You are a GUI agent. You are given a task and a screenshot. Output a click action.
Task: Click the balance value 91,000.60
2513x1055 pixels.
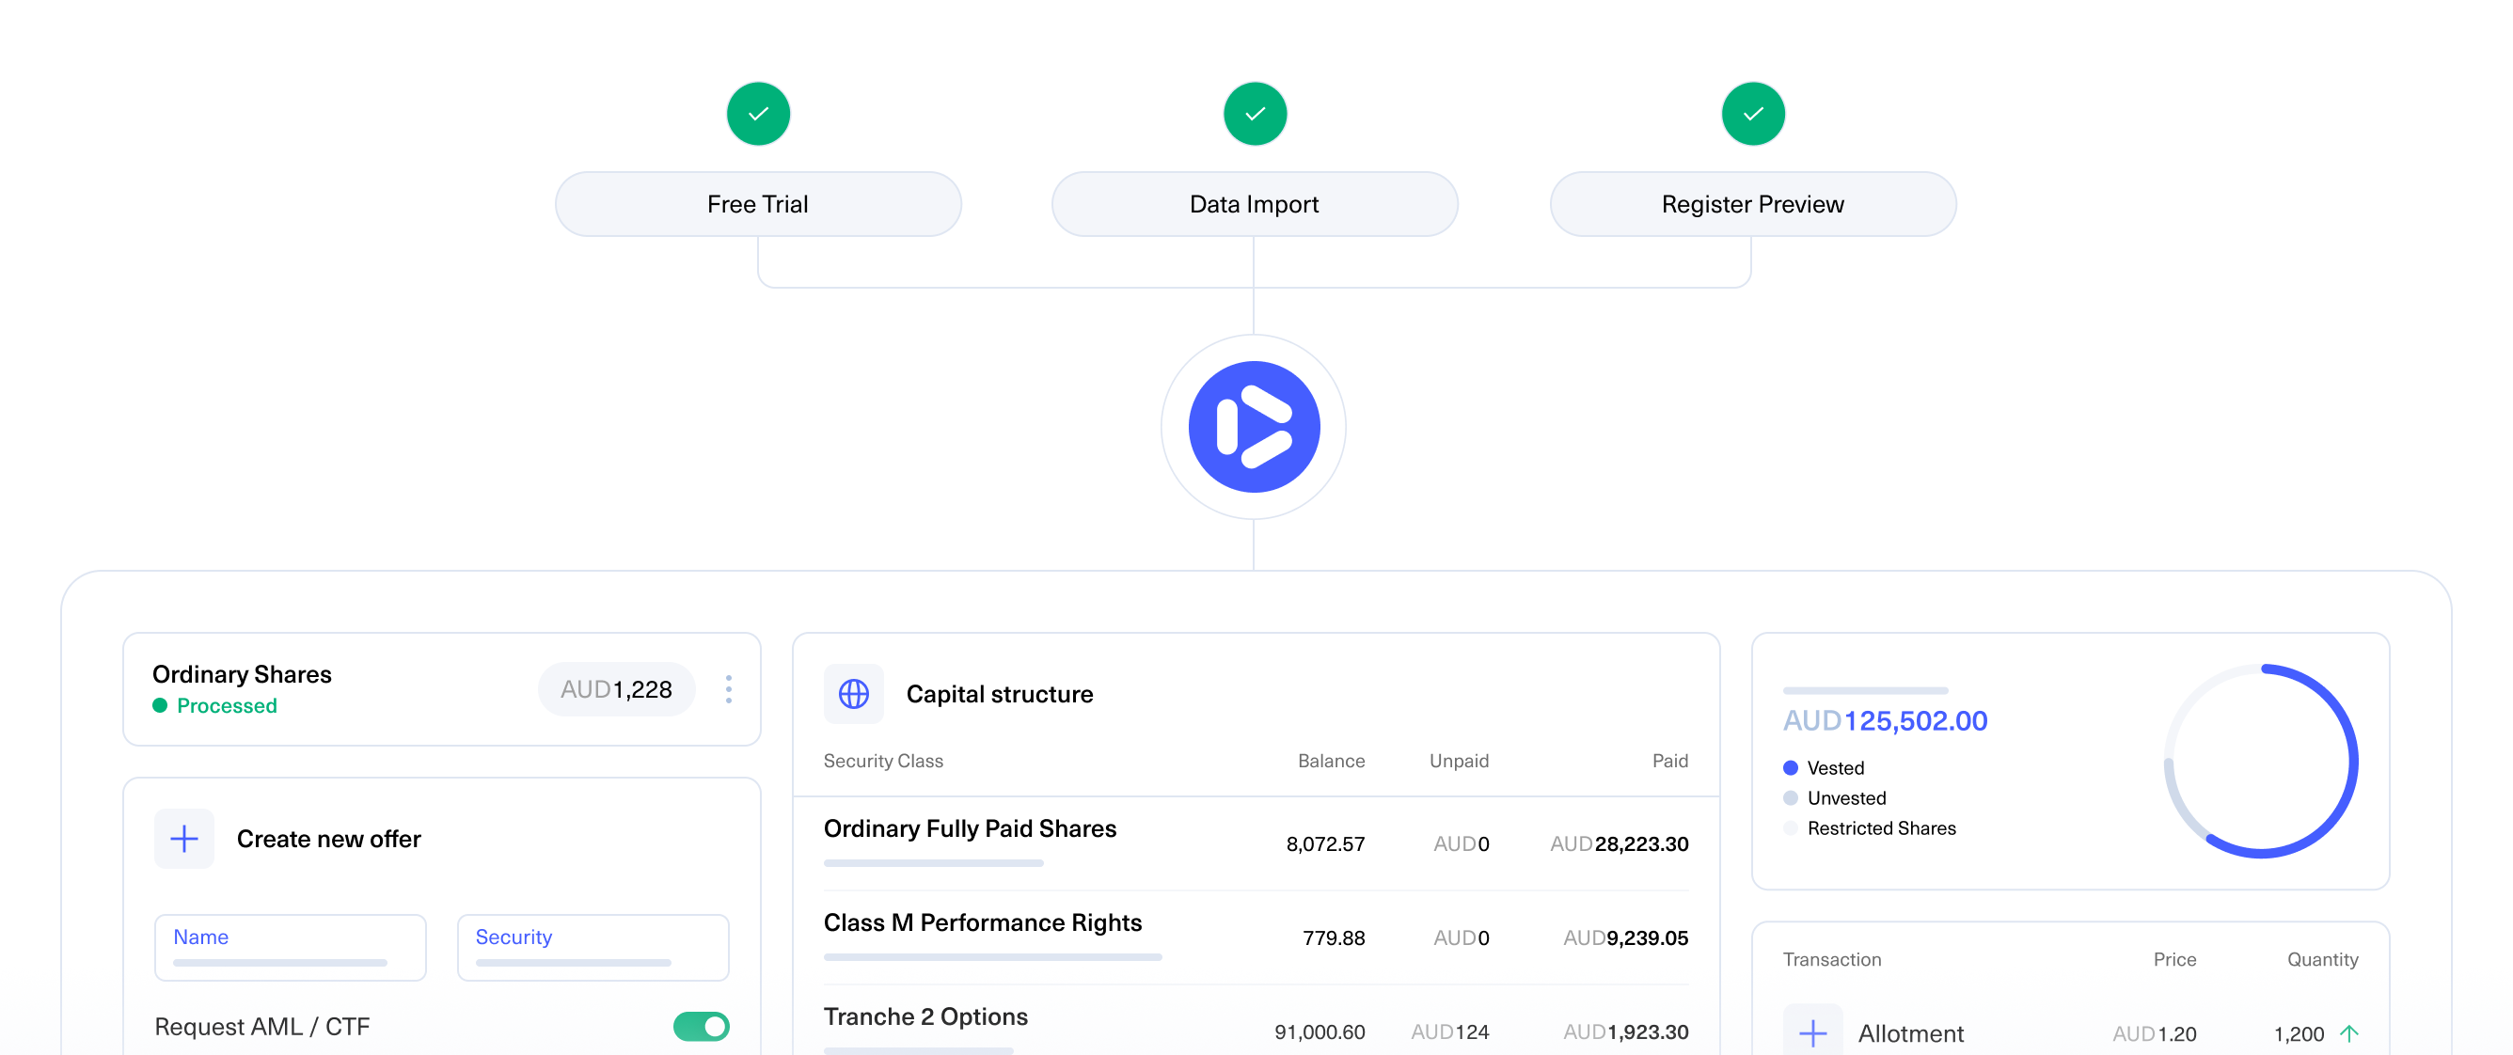tap(1319, 1031)
